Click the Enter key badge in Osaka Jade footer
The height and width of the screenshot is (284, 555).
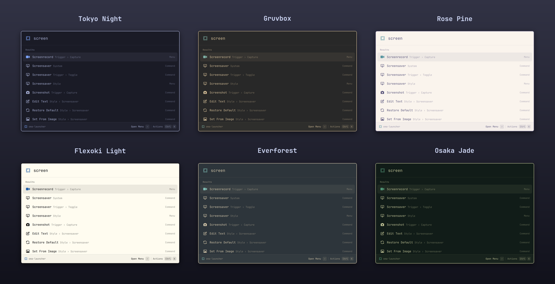click(502, 259)
